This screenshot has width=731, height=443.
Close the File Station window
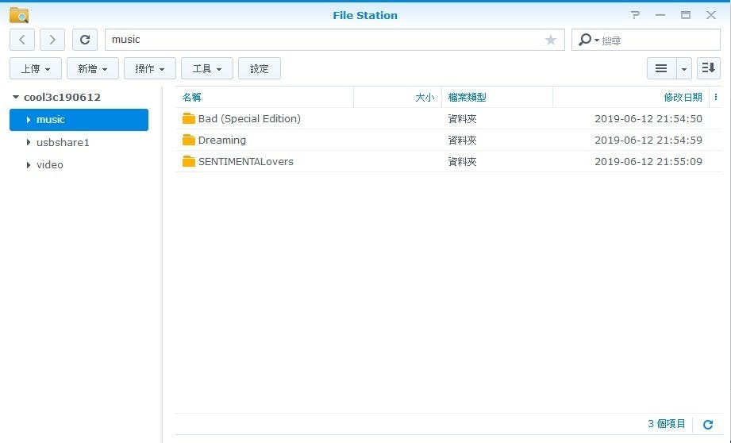point(711,15)
